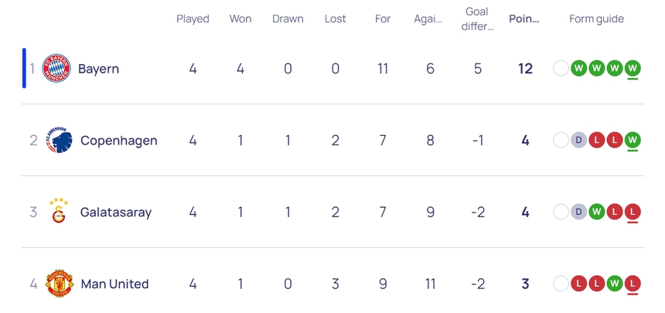Open the Bayern team name link

pos(98,69)
